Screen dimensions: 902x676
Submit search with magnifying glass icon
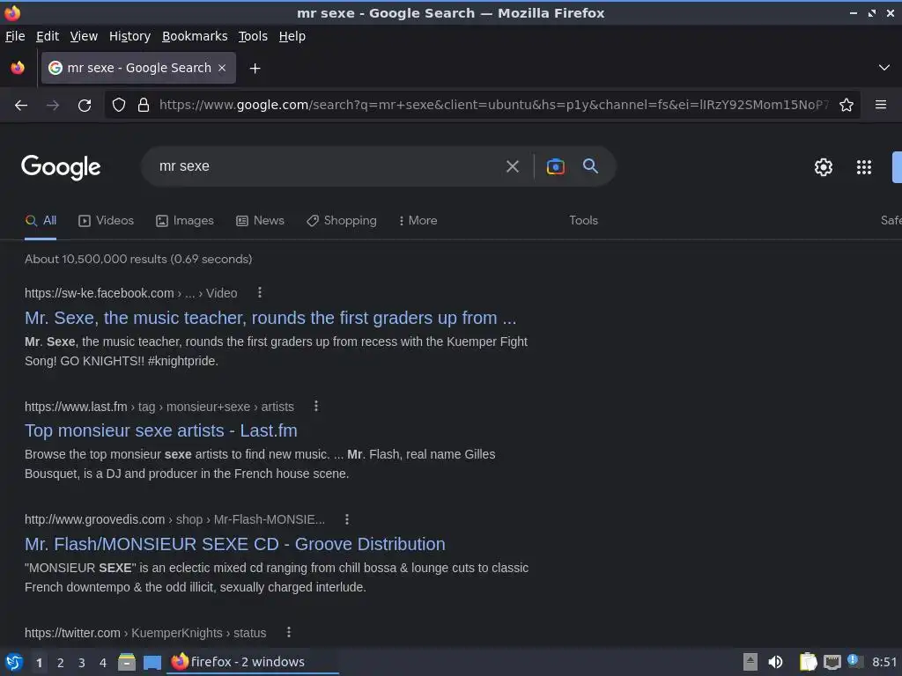(590, 166)
